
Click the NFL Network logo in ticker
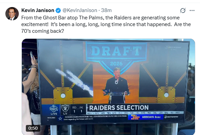(x=171, y=117)
